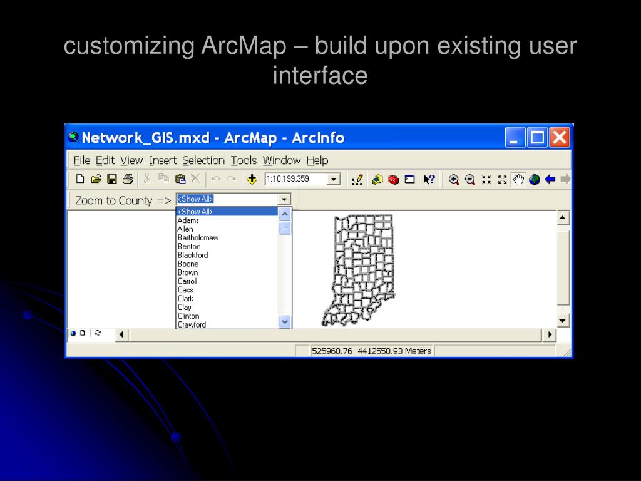The height and width of the screenshot is (481, 641).
Task: Click the Redo arrow icon
Action: 232,178
